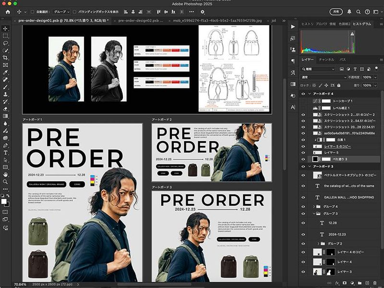Expand the グループ 4 folder
Image resolution: width=384 pixels, height=288 pixels.
(314, 206)
